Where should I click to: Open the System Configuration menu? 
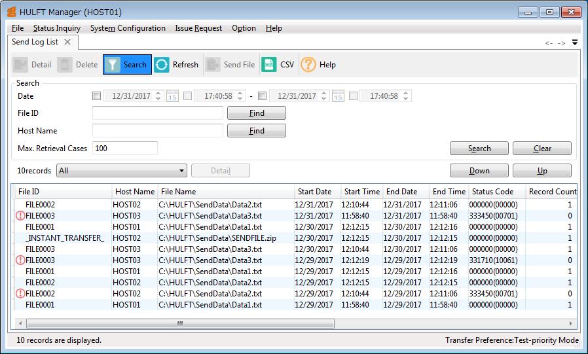pyautogui.click(x=128, y=28)
